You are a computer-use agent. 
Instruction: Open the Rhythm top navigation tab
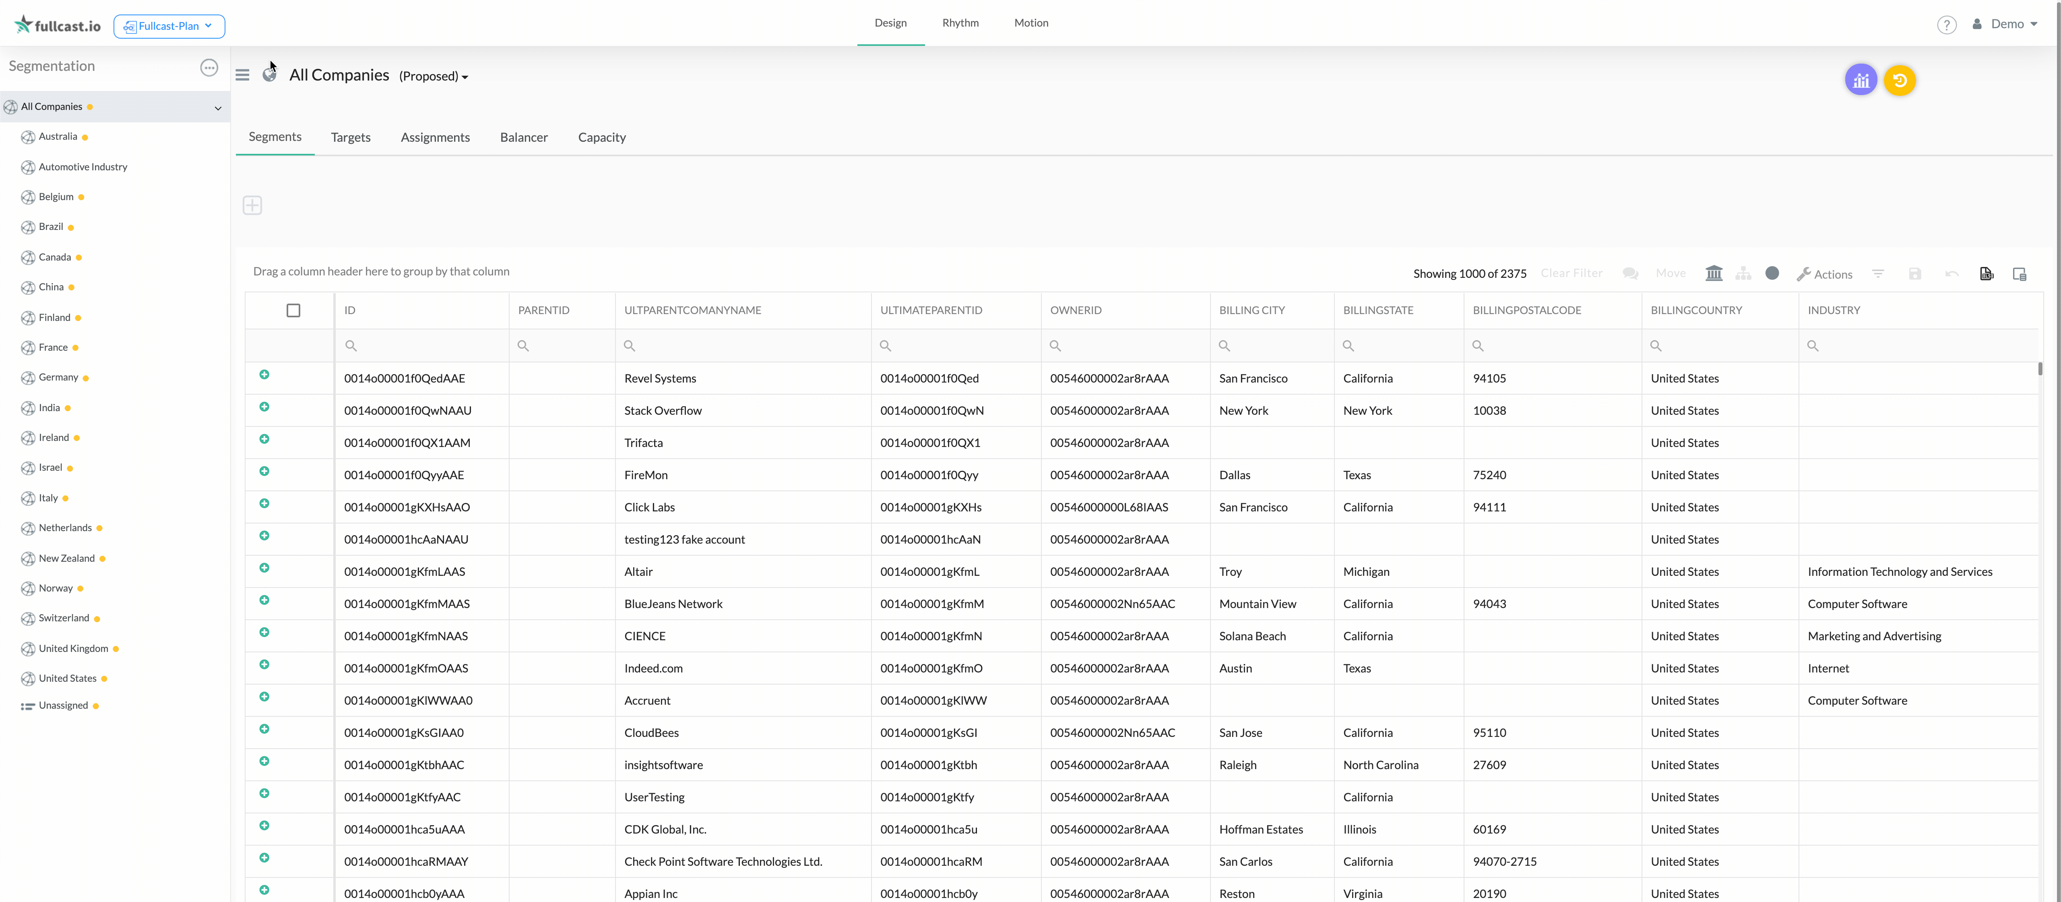click(x=960, y=23)
